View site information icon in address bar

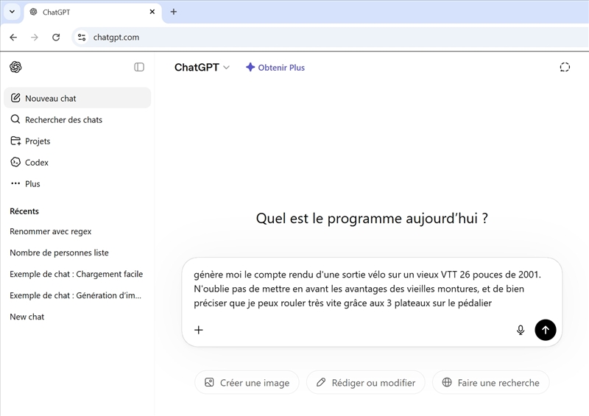82,38
